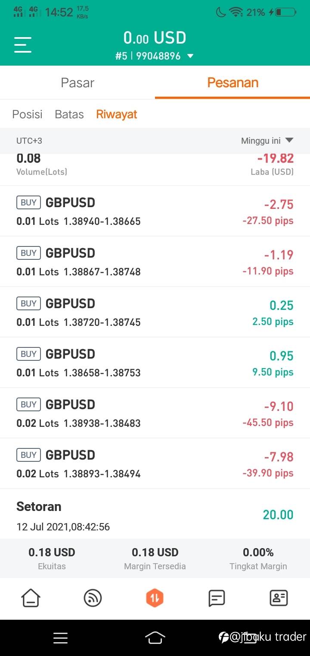Open GBPUSD 0.02 lots trade at -9.10
This screenshot has height=656, width=310.
(155, 413)
